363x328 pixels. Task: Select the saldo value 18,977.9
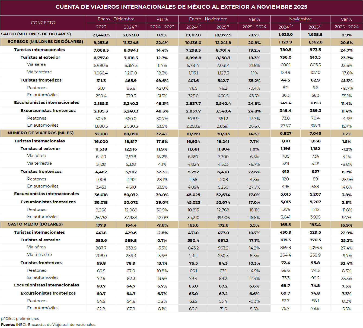223,35
